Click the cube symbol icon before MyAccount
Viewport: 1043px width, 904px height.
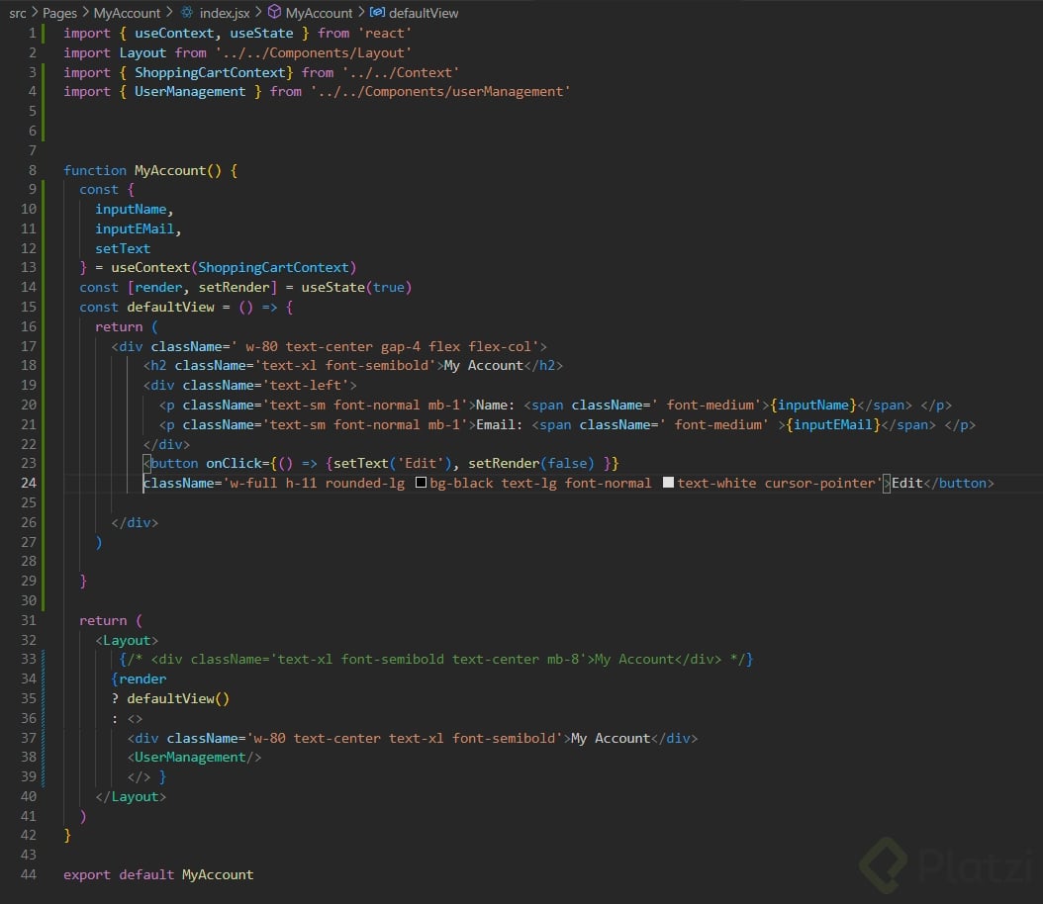click(274, 12)
